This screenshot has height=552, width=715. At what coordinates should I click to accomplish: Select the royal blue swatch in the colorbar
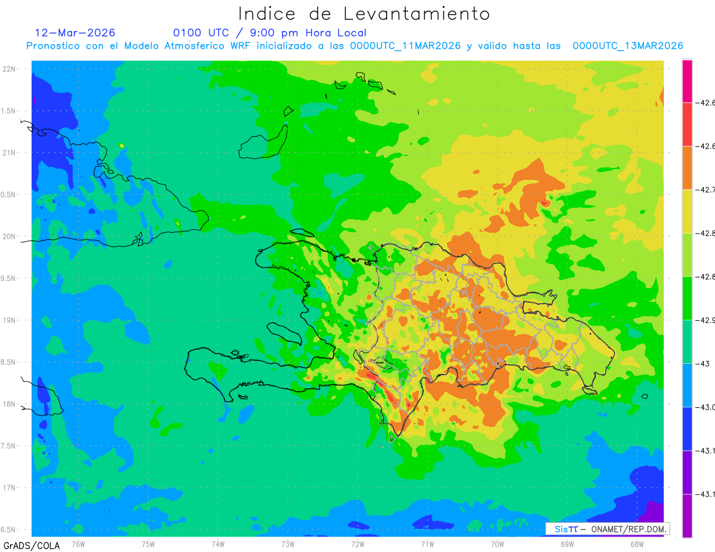[687, 429]
